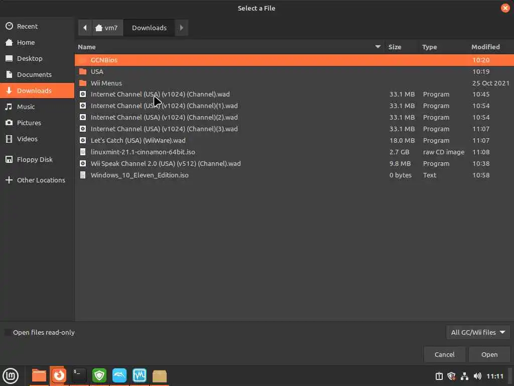The image size is (514, 386).
Task: Click the 11:11 taskbar clock
Action: pos(494,376)
